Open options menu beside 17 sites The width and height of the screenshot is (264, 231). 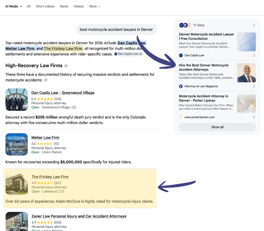pyautogui.click(x=254, y=25)
